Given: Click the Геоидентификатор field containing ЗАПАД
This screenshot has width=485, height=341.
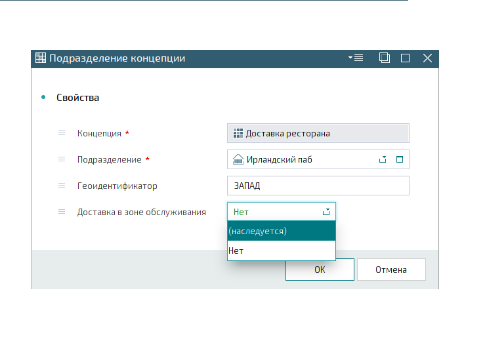Looking at the screenshot, I should tap(318, 186).
